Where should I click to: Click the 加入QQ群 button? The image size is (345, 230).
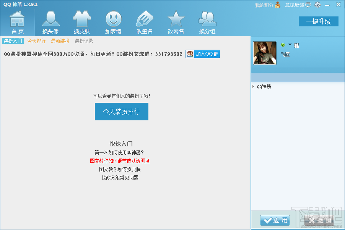tap(203, 54)
